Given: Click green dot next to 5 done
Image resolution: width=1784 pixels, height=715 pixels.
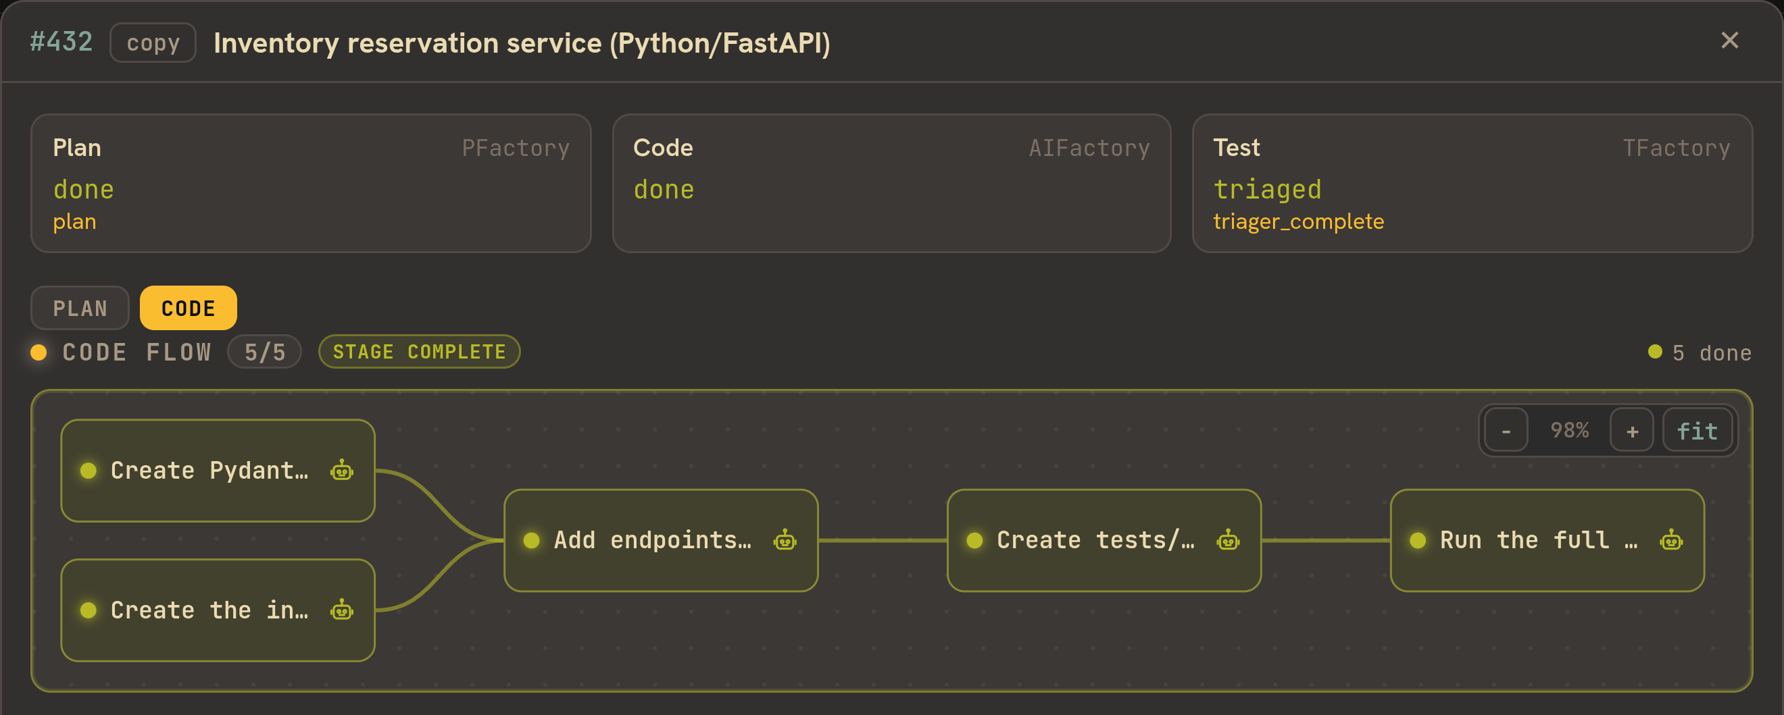Looking at the screenshot, I should [x=1655, y=352].
